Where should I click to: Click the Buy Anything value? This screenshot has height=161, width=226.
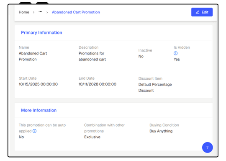[161, 131]
